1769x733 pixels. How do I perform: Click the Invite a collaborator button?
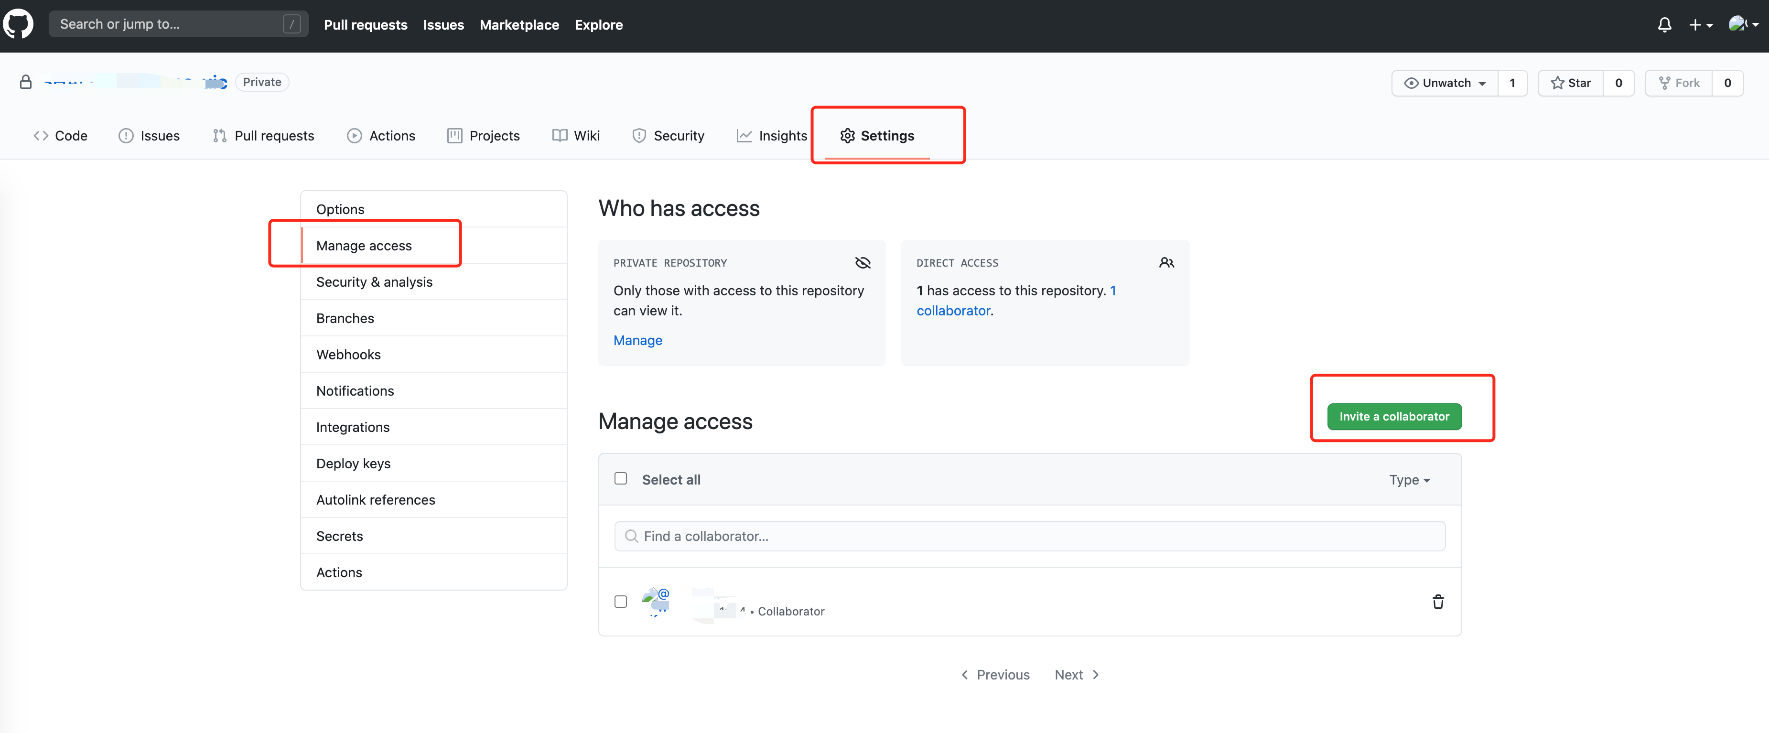click(1394, 416)
